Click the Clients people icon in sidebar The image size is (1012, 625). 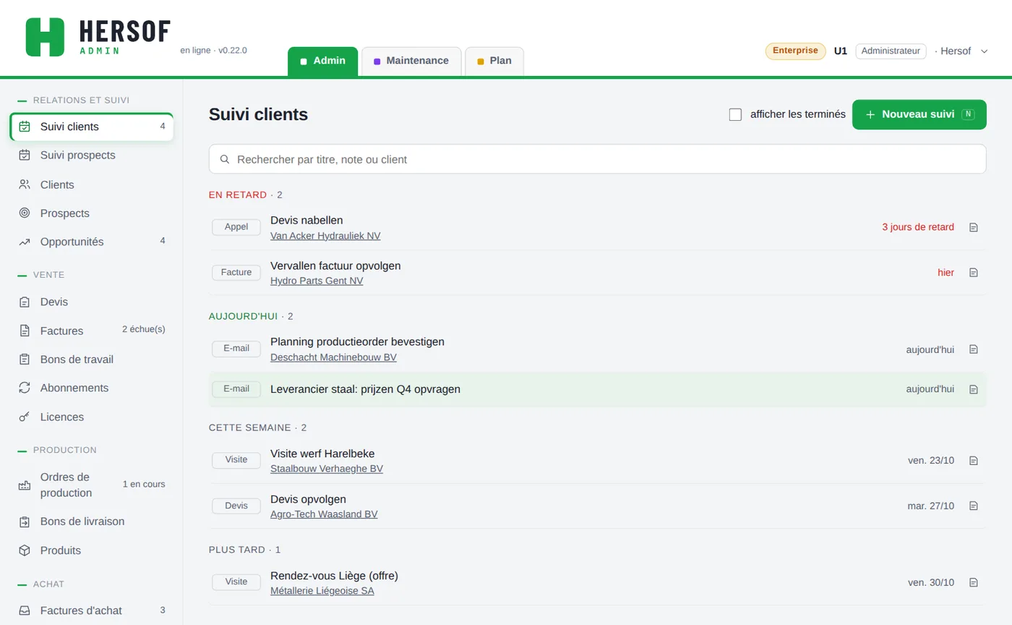point(25,184)
